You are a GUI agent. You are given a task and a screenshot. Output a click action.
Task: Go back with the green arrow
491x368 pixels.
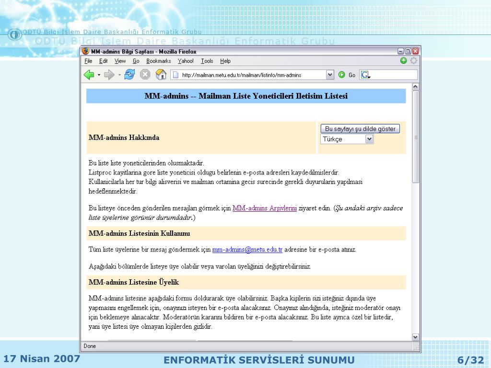point(89,75)
